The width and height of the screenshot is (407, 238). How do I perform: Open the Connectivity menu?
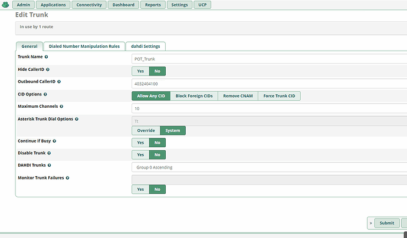tap(89, 5)
